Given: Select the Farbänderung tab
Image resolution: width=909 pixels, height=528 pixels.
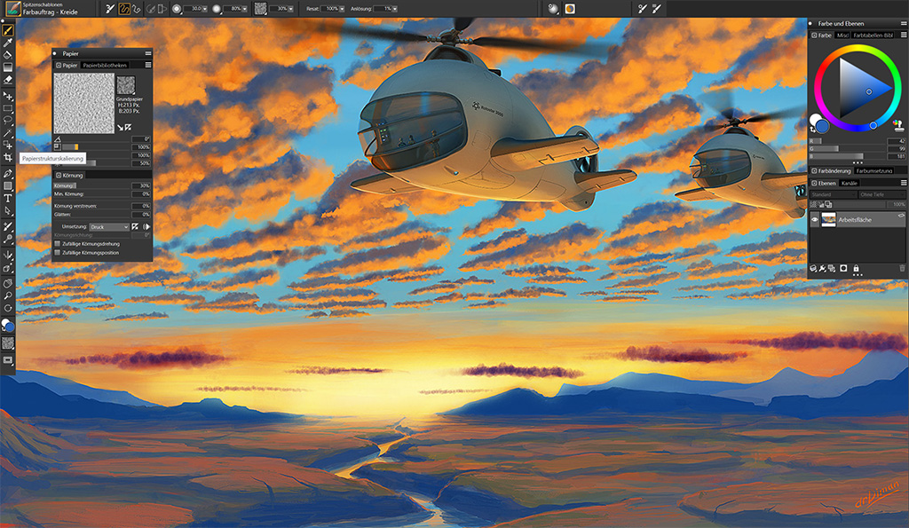Looking at the screenshot, I should (x=832, y=171).
